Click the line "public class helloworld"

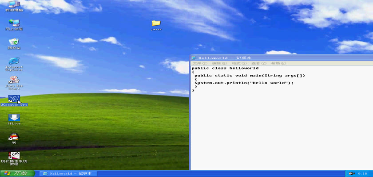tap(225, 68)
